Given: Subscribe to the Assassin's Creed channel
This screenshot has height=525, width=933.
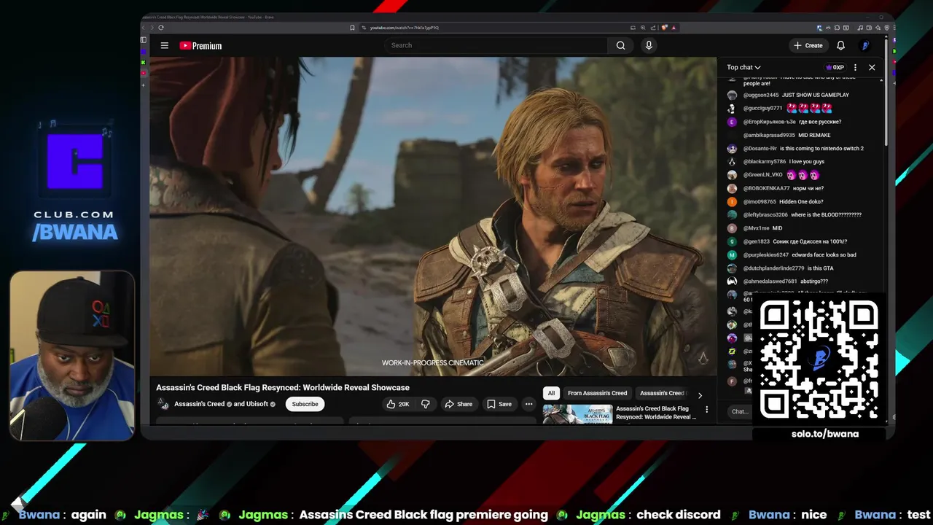Looking at the screenshot, I should (305, 404).
